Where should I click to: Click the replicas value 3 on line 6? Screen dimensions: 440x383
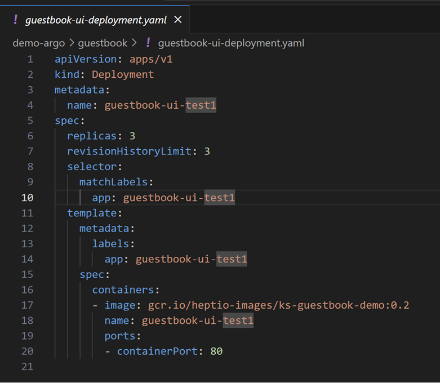click(x=132, y=136)
